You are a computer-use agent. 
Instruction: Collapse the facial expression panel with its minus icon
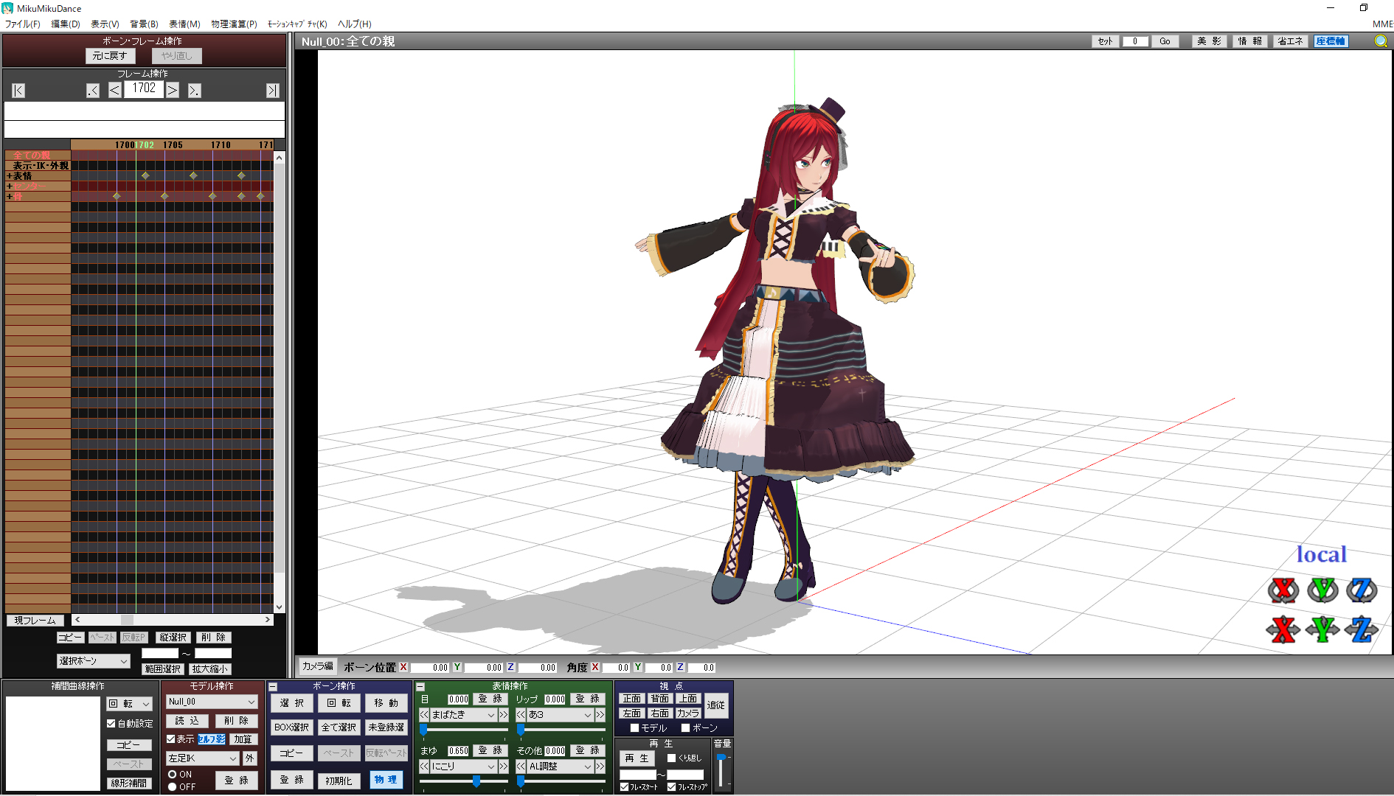(x=420, y=686)
